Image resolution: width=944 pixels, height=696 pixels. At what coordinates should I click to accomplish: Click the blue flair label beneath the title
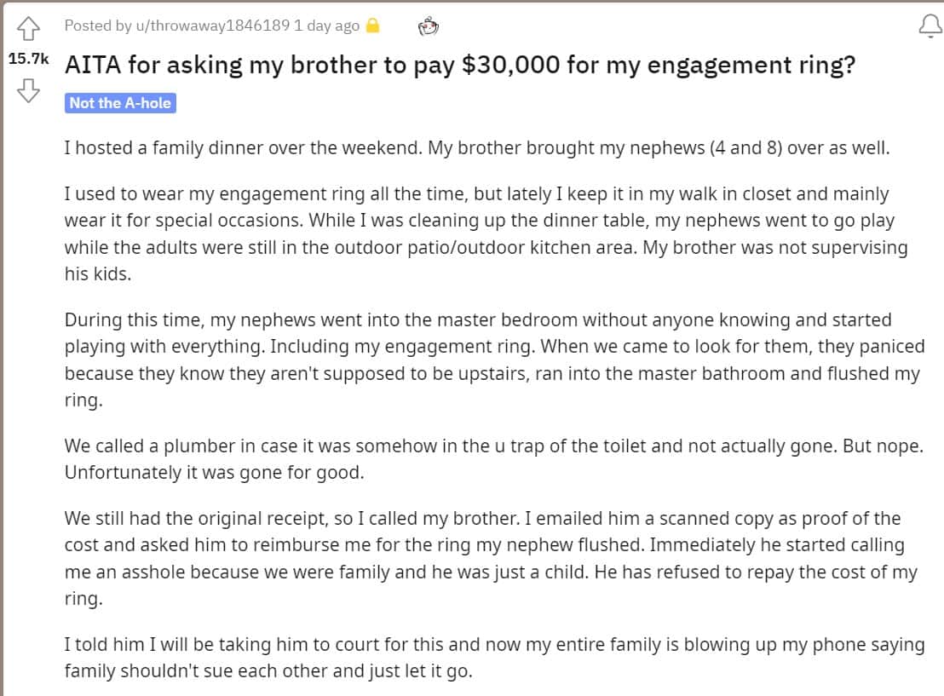click(120, 103)
